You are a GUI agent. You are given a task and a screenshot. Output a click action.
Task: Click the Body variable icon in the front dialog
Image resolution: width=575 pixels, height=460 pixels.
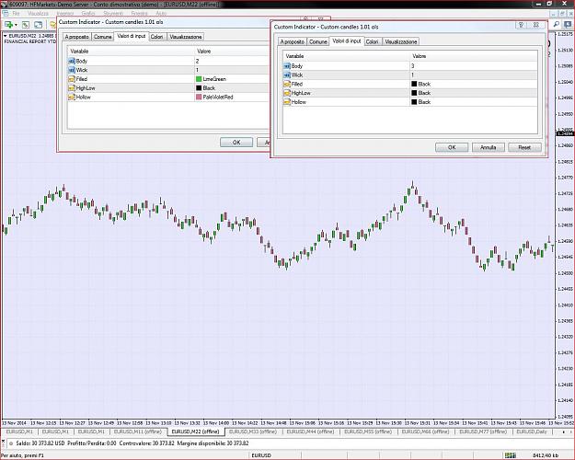(287, 66)
